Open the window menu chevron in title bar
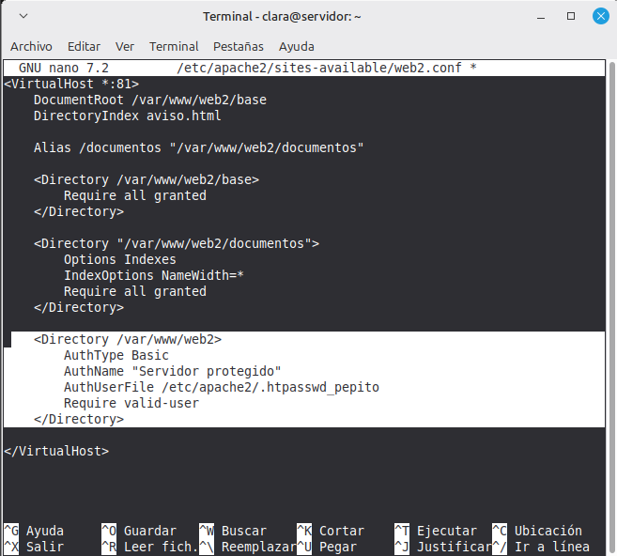Viewport: 617px width, 556px height. [23, 17]
